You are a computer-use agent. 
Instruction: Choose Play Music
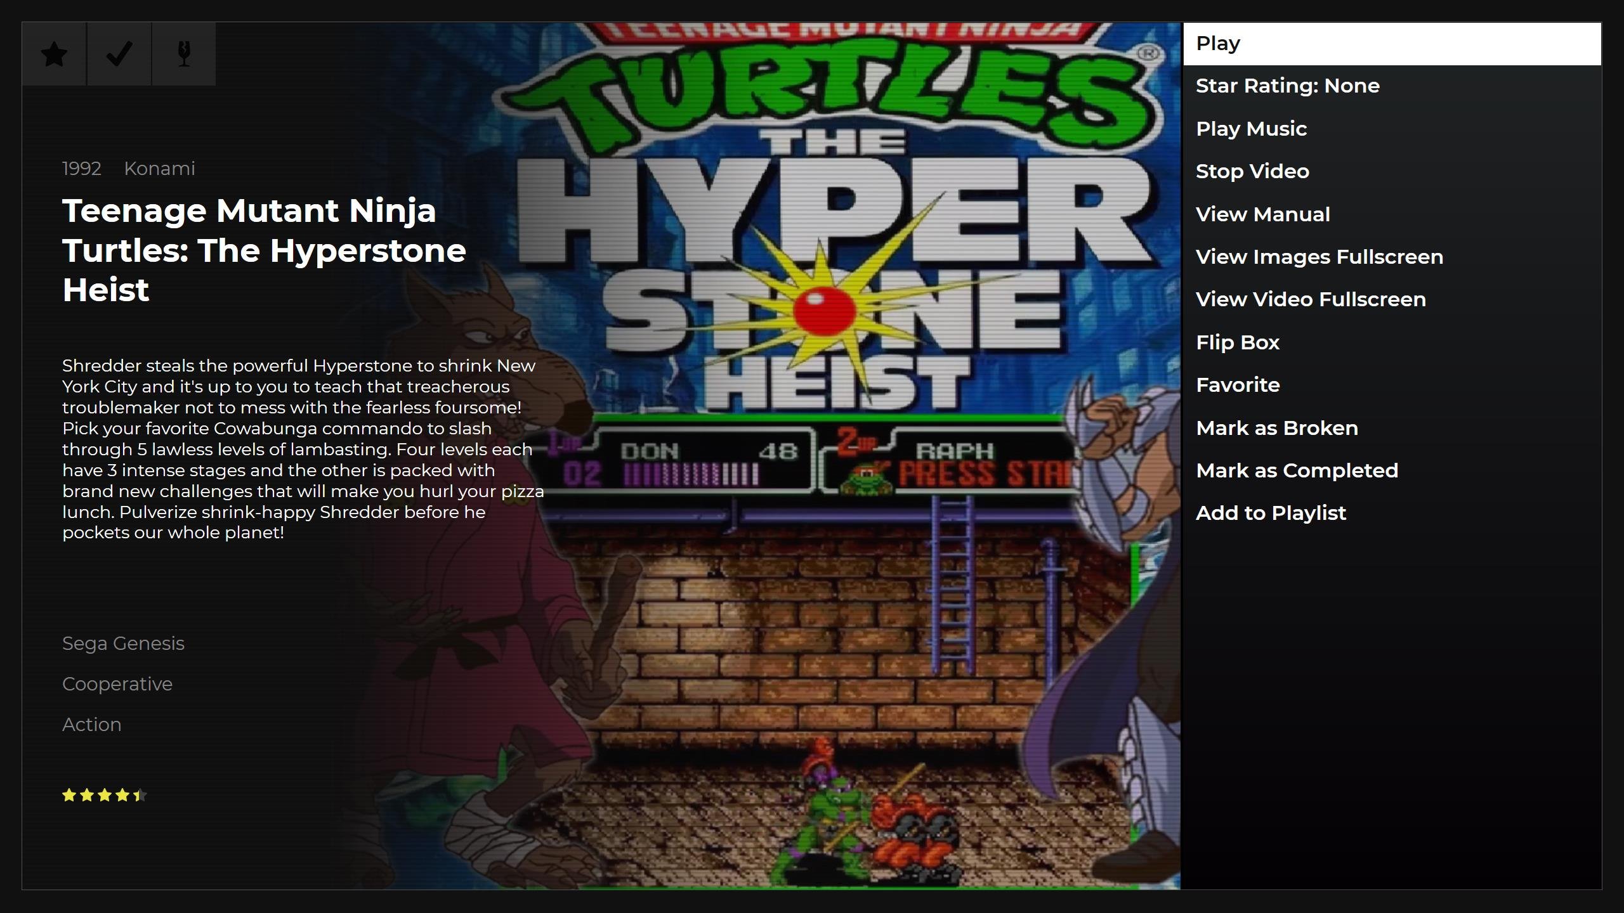1392,129
